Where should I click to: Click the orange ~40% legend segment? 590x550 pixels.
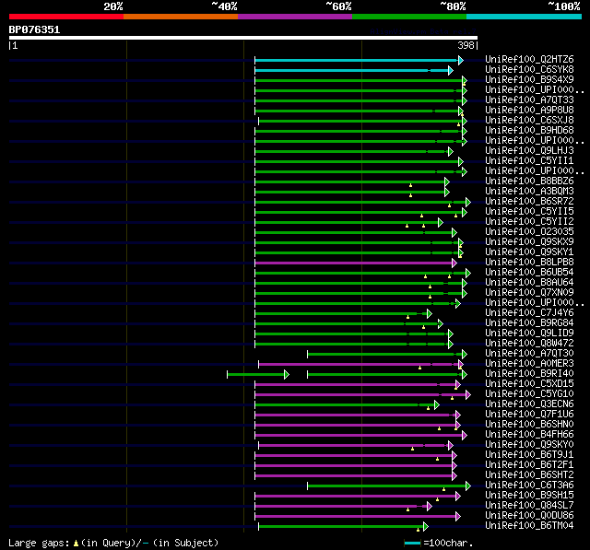pos(181,17)
